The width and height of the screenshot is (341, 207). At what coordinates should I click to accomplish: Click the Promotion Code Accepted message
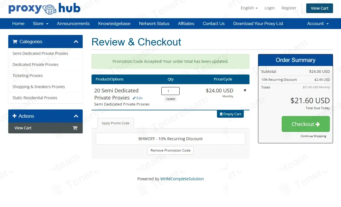(x=170, y=61)
